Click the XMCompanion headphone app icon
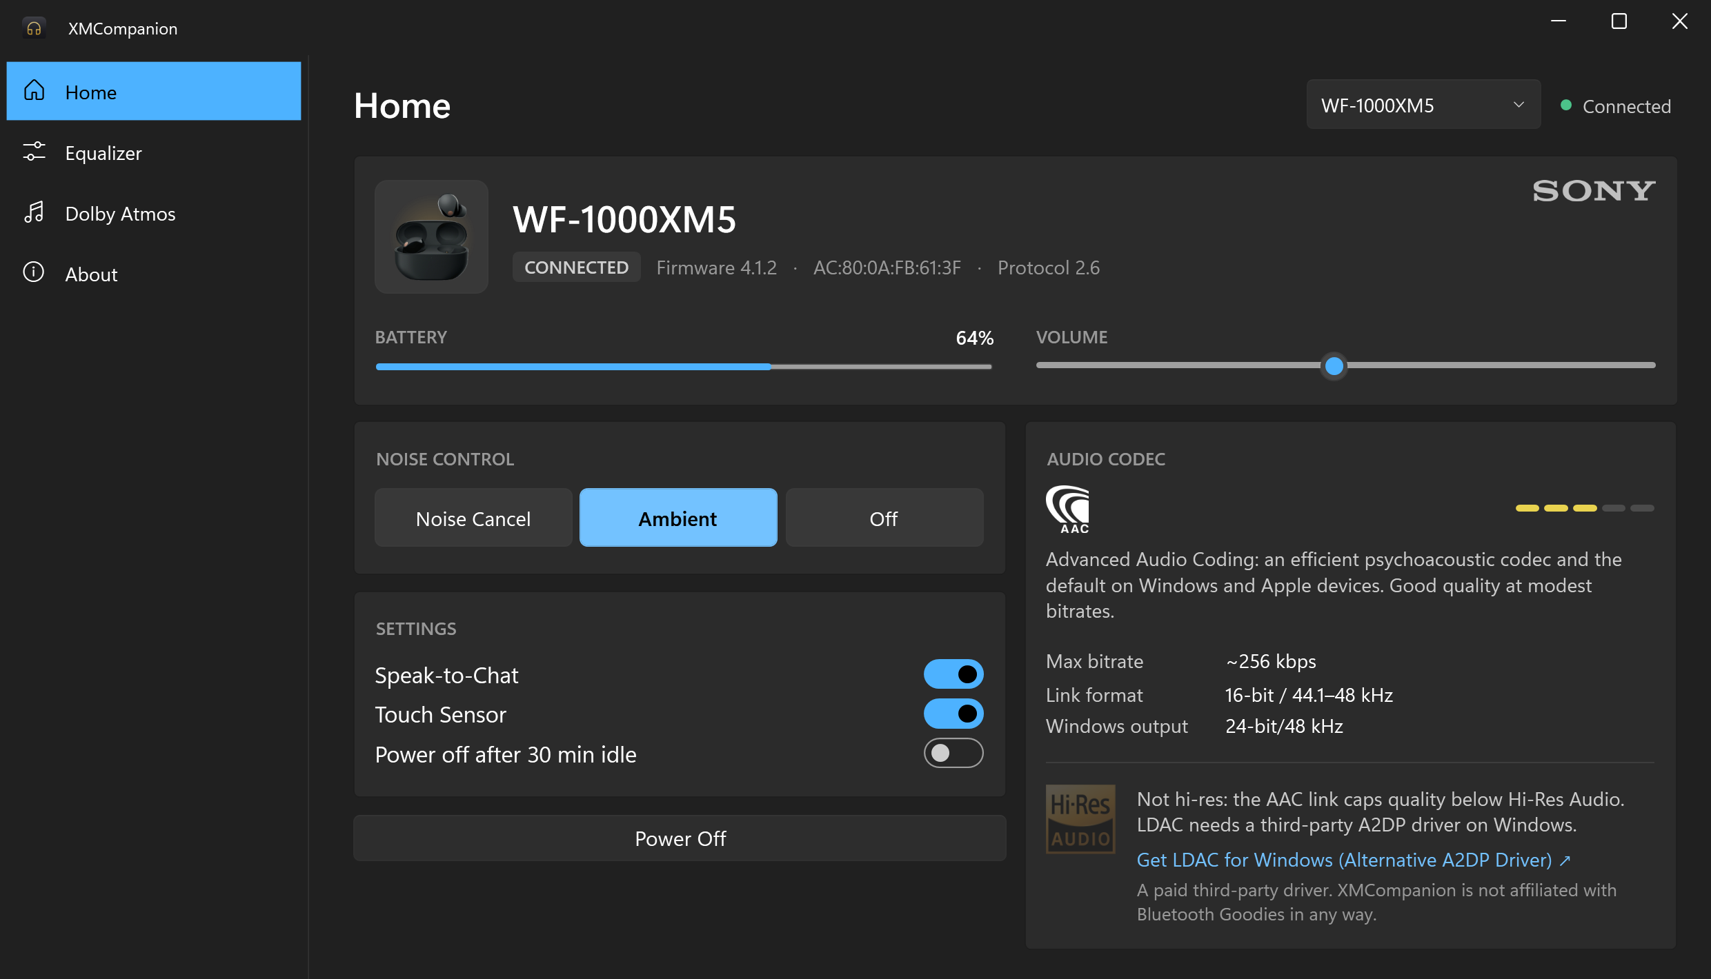 click(x=34, y=28)
